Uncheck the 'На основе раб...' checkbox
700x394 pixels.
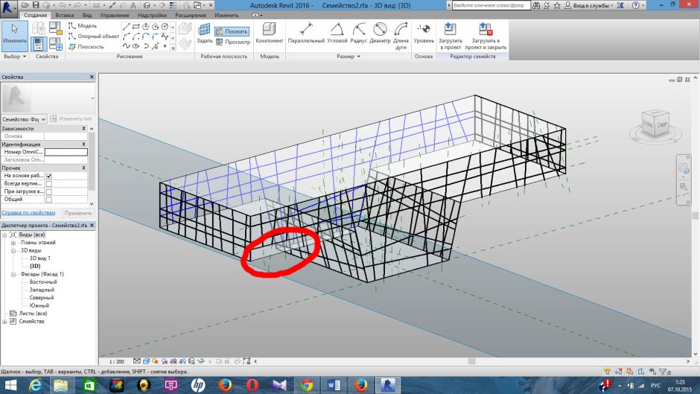click(x=49, y=176)
